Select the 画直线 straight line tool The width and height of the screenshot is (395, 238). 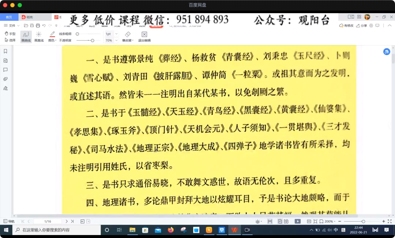click(39, 36)
